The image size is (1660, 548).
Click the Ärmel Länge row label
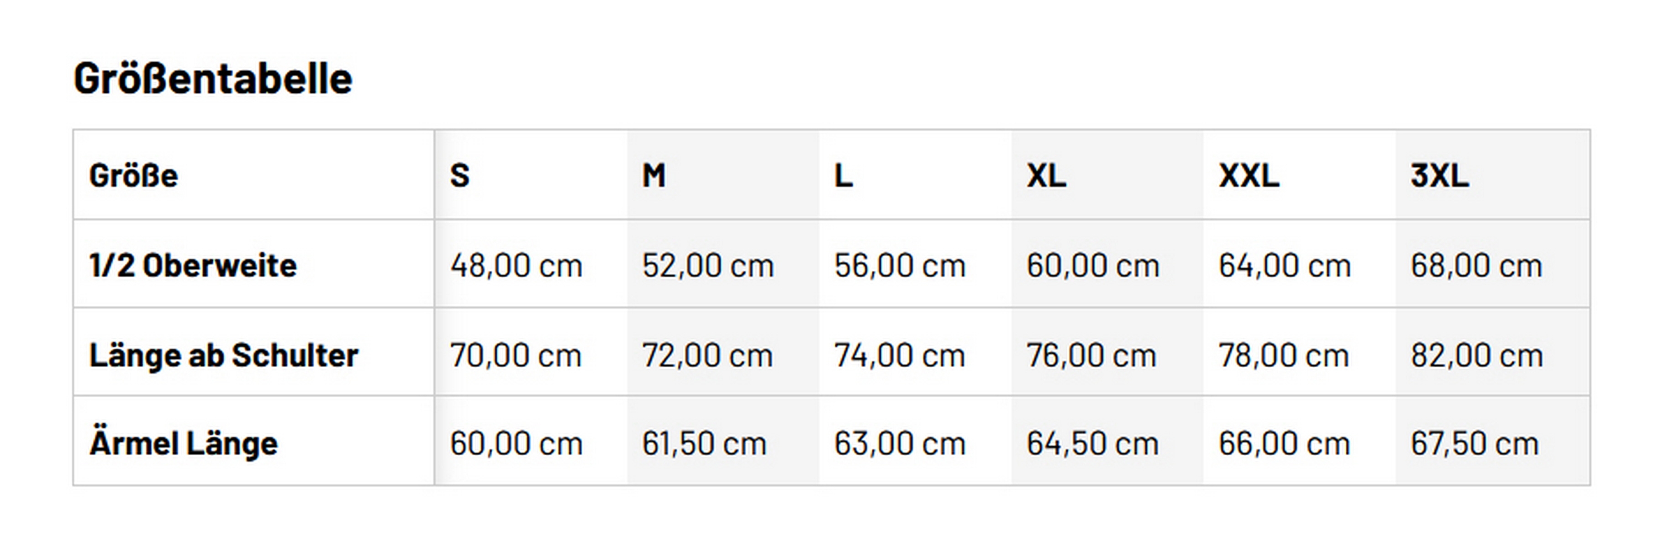tap(184, 443)
